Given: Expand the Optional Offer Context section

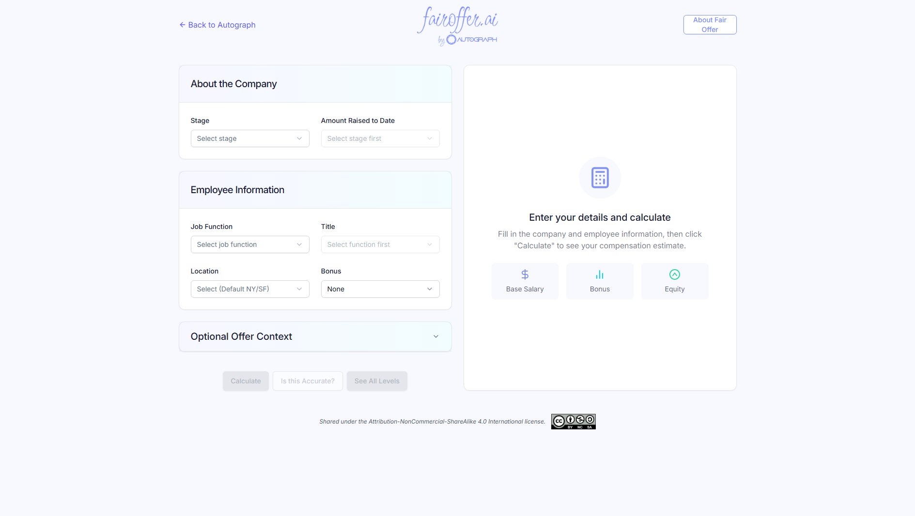Looking at the screenshot, I should point(315,336).
